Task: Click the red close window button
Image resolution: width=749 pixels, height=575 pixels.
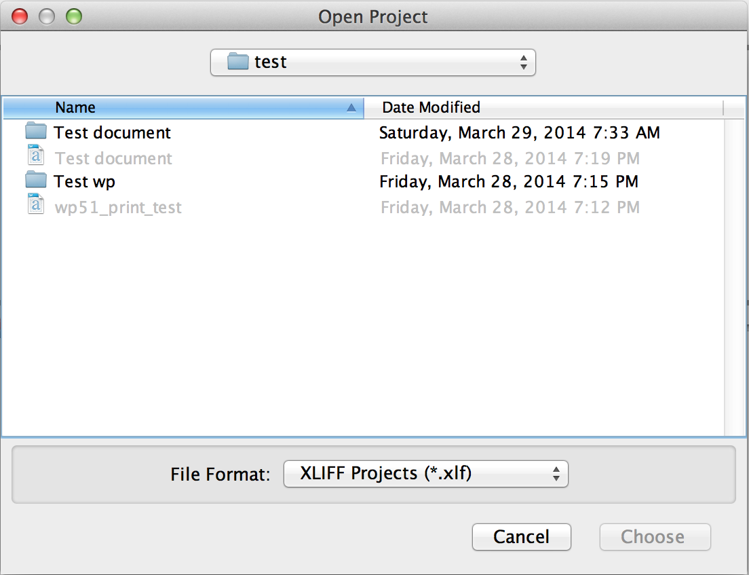Action: (x=20, y=17)
